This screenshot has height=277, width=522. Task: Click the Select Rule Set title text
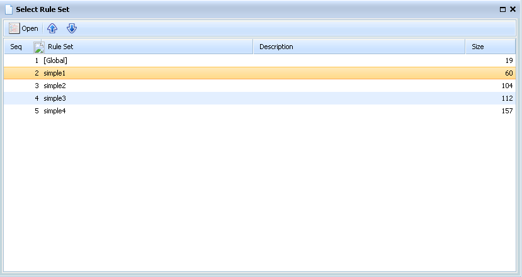click(x=43, y=9)
